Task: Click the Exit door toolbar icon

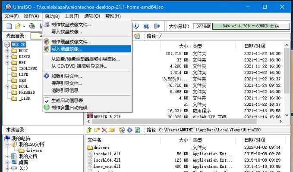Action: 157,26
